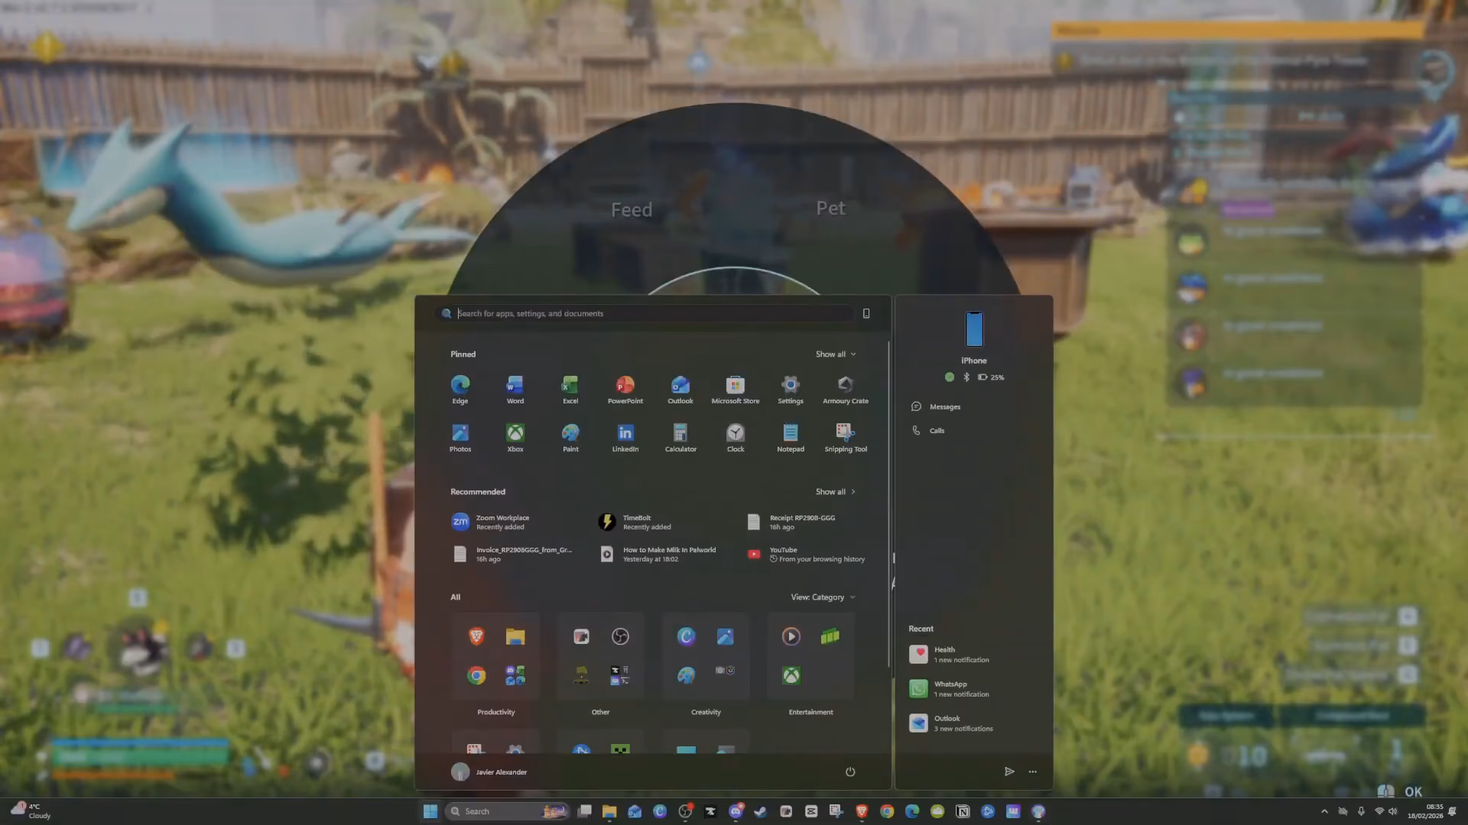1468x825 pixels.
Task: Click the Start menu vertical scrollbar
Action: point(888,504)
